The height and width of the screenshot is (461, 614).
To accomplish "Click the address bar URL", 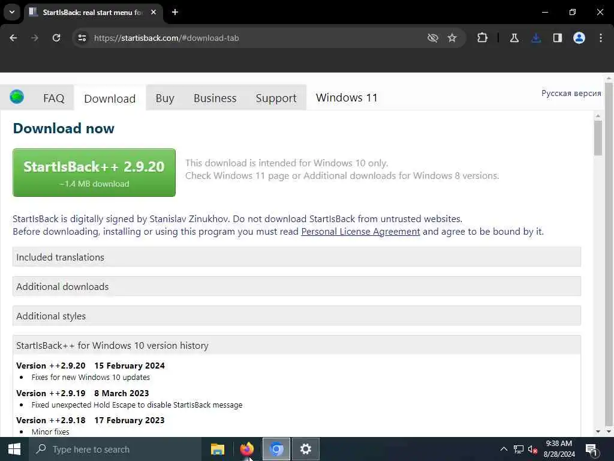I will pyautogui.click(x=167, y=38).
